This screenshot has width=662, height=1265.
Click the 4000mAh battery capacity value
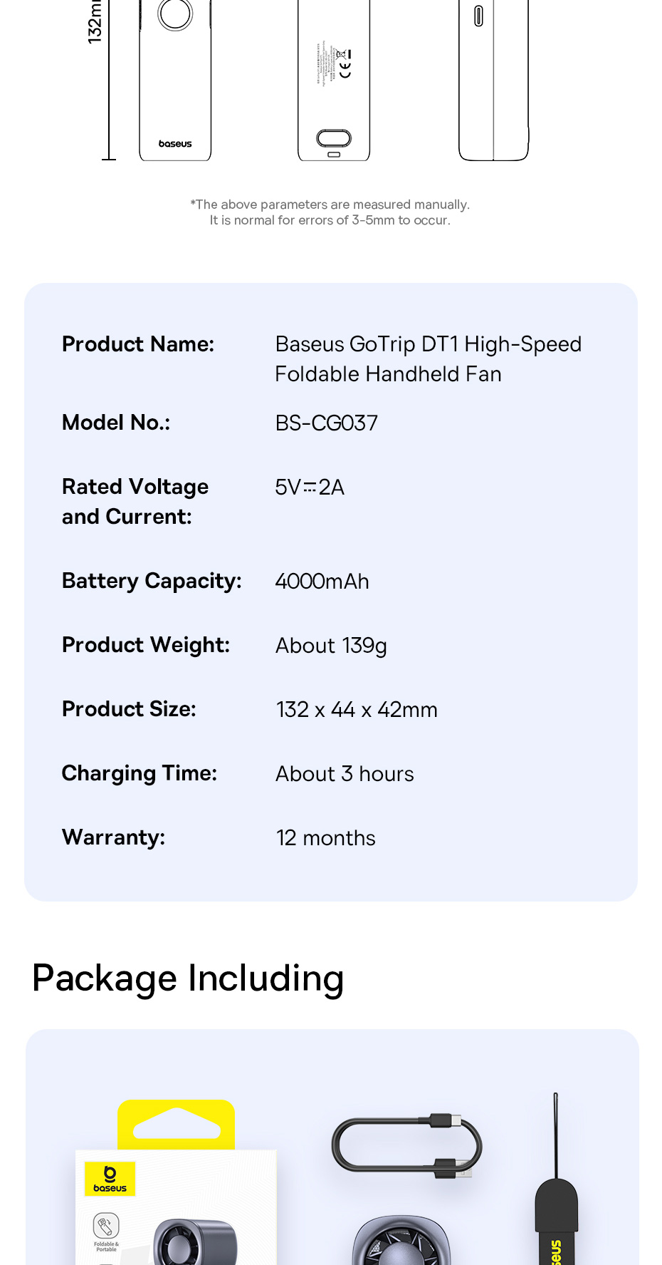[x=322, y=582]
